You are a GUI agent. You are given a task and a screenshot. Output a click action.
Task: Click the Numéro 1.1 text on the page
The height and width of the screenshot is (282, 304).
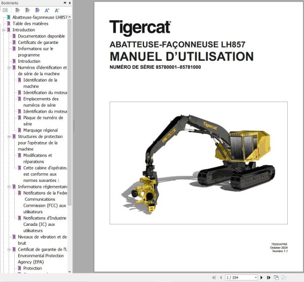pyautogui.click(x=280, y=251)
